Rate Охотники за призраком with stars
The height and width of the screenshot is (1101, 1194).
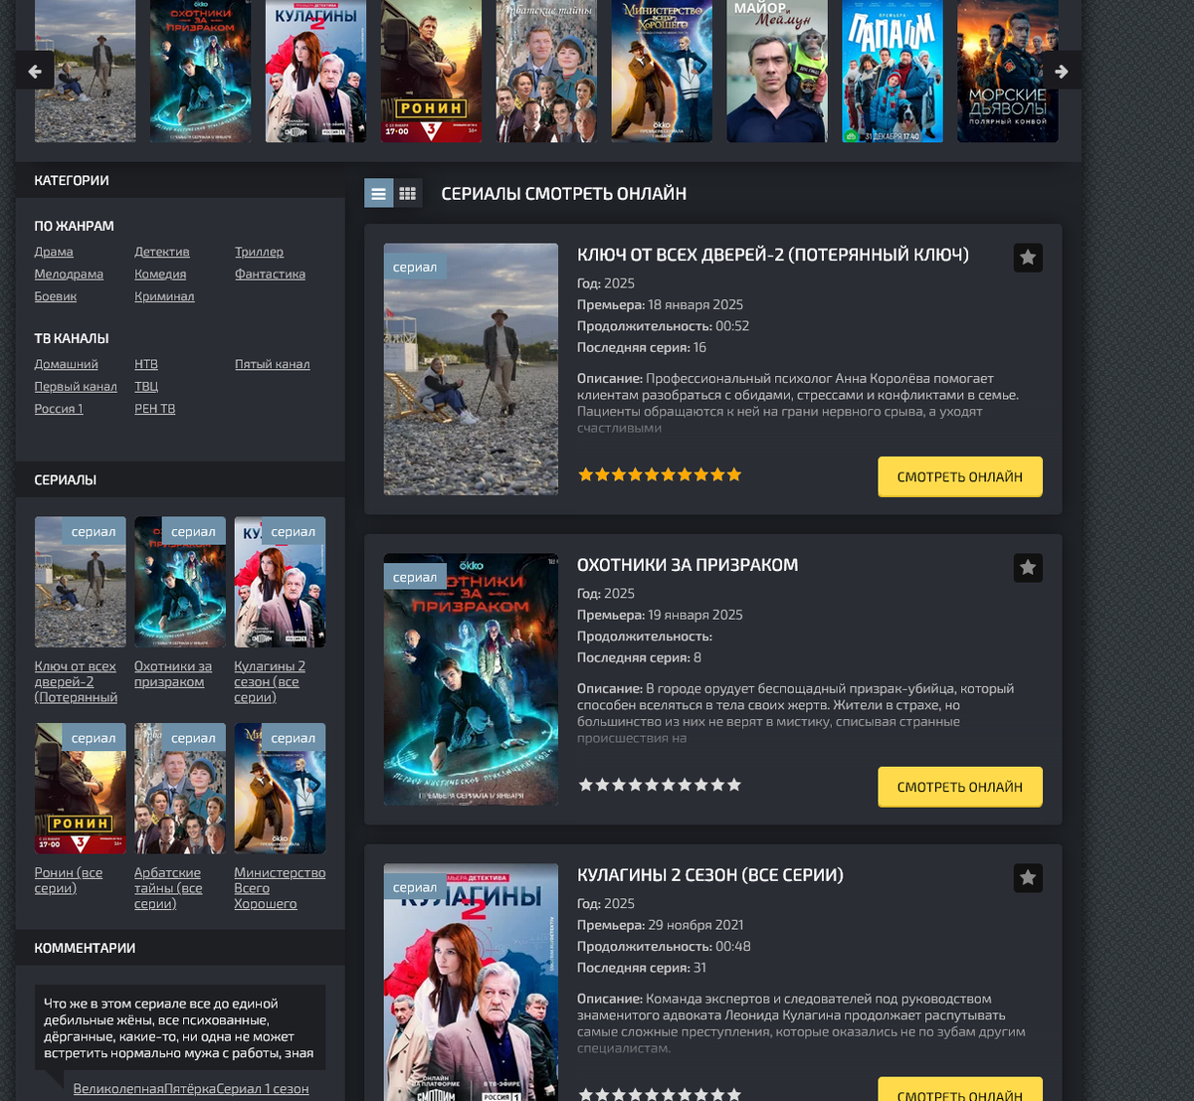[660, 785]
